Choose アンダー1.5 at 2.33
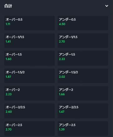The width and height of the screenshot is (113, 137). pos(83,58)
